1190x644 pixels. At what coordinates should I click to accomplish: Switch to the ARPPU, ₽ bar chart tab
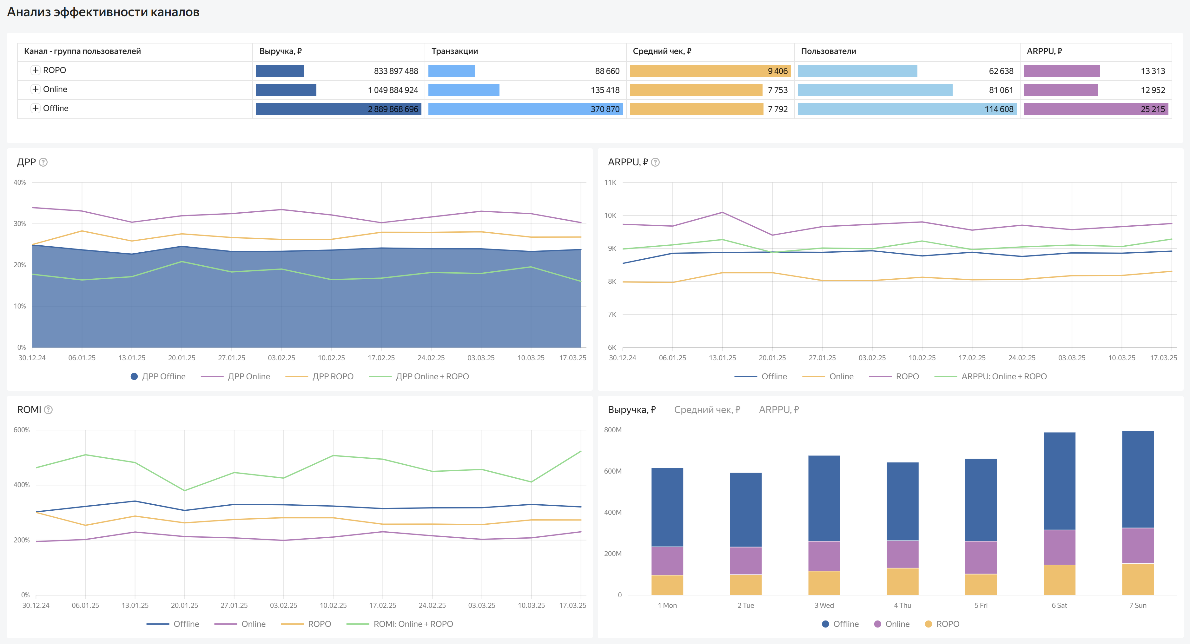coord(779,410)
